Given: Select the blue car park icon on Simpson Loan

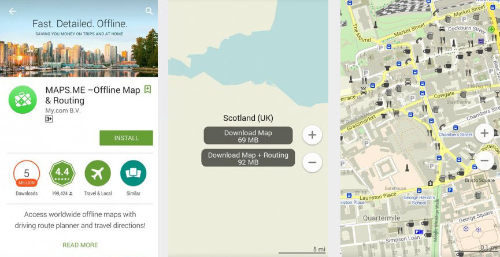Looking at the screenshot, I should click(x=418, y=232).
